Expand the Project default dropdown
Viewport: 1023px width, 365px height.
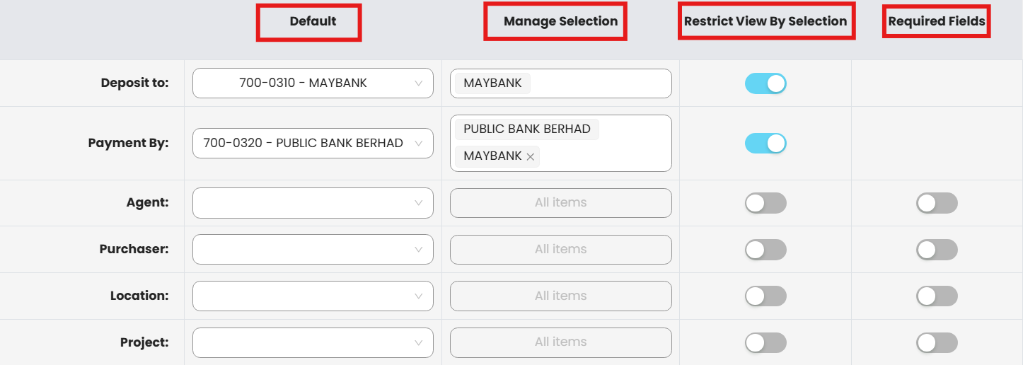(313, 342)
